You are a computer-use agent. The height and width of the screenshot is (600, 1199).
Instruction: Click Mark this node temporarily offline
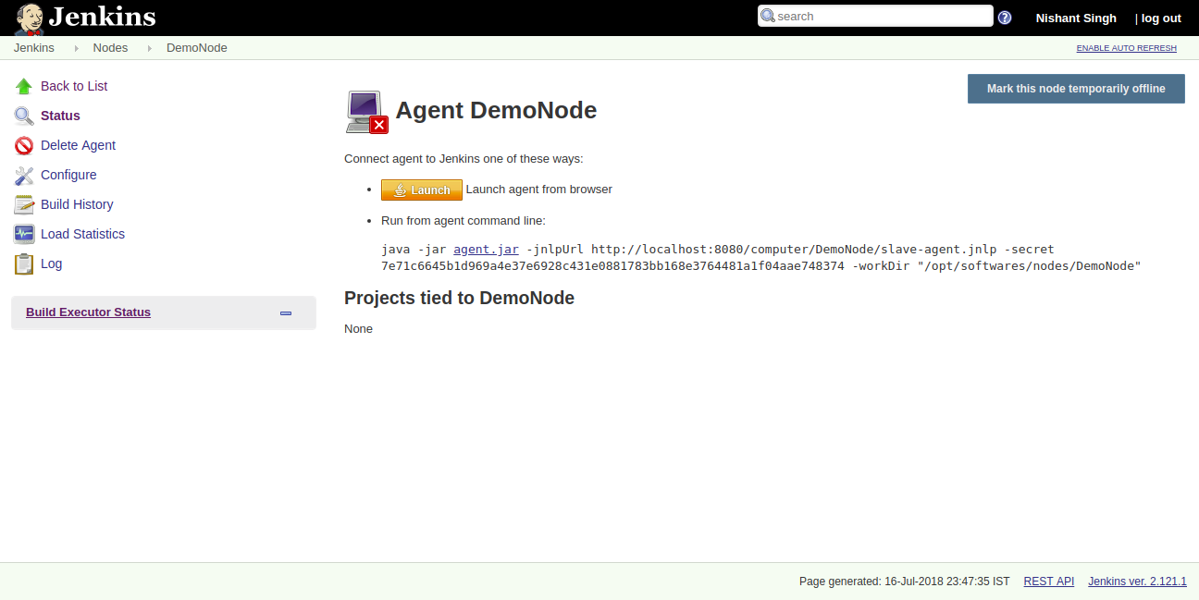[1075, 89]
